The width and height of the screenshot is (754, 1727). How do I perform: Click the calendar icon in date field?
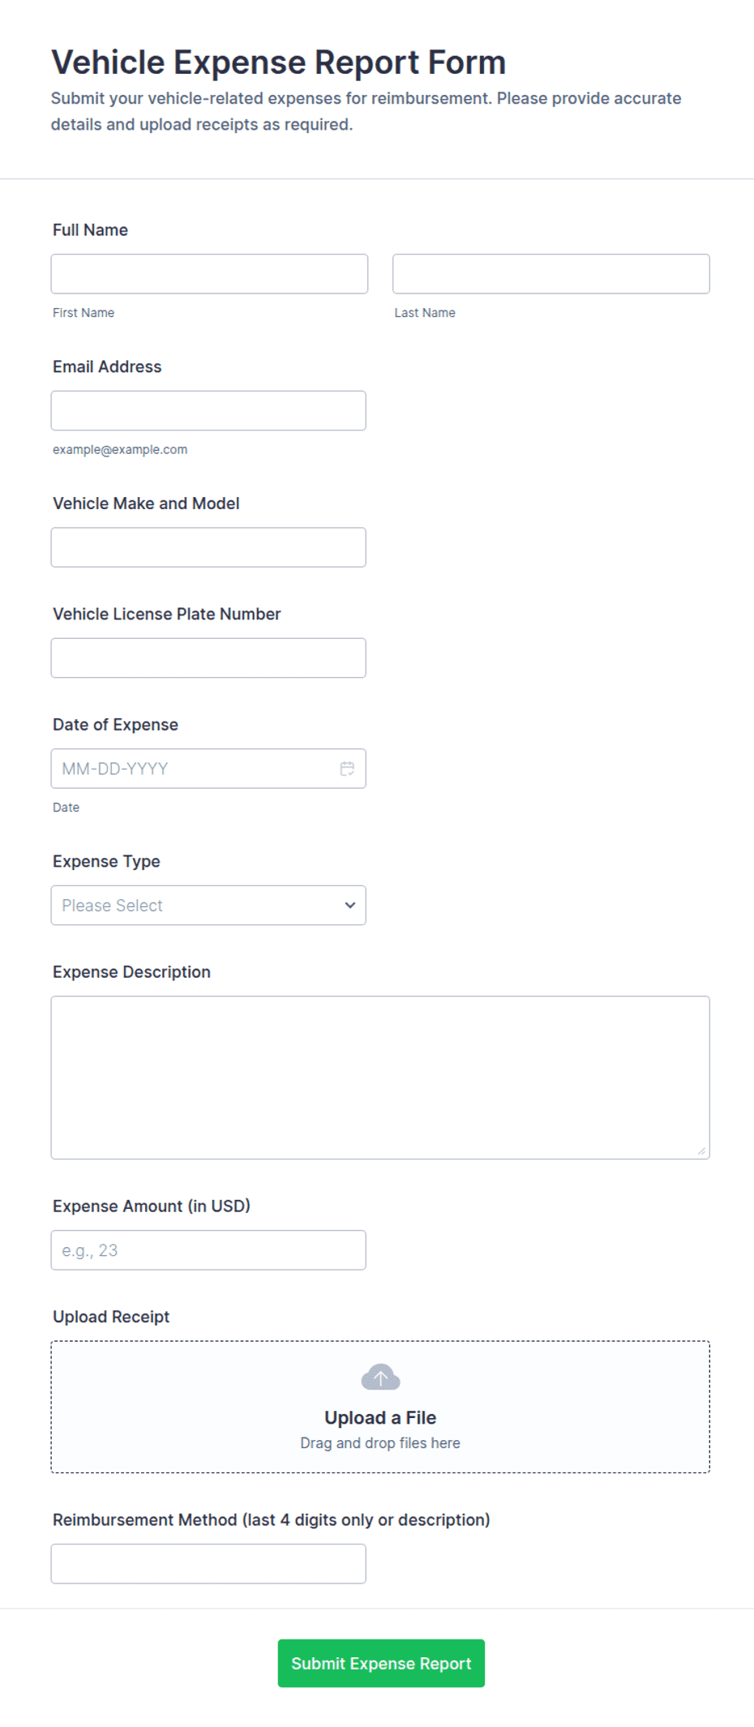[347, 769]
